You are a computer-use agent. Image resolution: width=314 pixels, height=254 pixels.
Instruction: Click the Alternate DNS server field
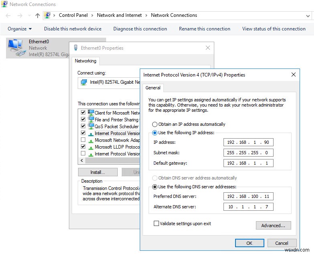coord(248,207)
